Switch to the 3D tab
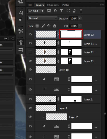The width and height of the screenshot is (107, 139). tap(30, 5)
